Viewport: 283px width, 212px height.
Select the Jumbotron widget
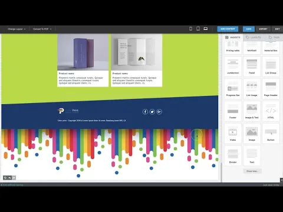coord(233,67)
